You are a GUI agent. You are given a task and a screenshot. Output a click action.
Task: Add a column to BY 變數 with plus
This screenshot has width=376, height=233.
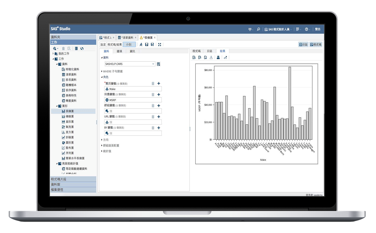[159, 128]
